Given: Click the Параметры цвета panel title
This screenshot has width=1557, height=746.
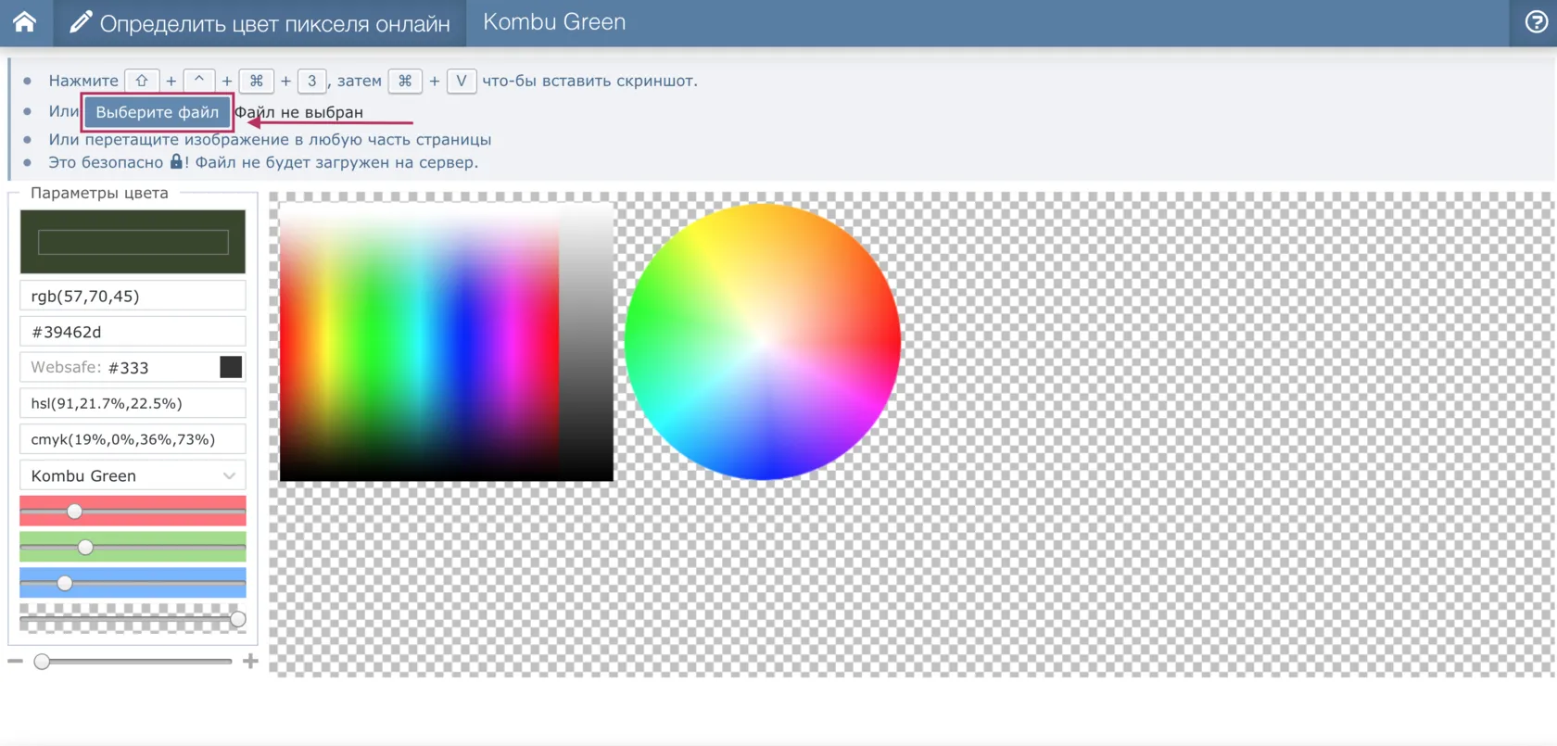Looking at the screenshot, I should tap(99, 193).
